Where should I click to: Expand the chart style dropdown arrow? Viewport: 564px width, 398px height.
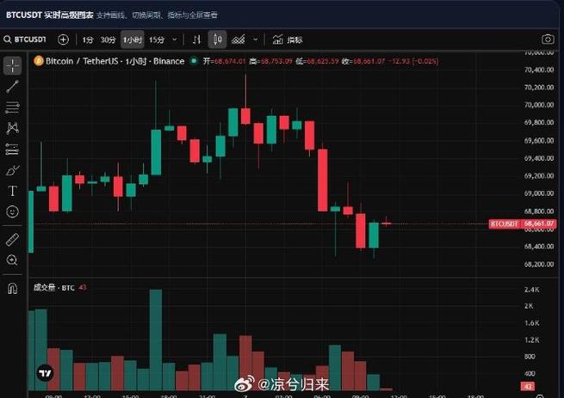[256, 40]
